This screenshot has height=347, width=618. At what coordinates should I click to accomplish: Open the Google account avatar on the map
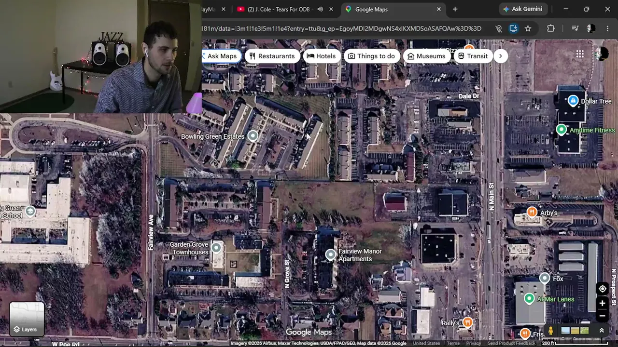[602, 53]
